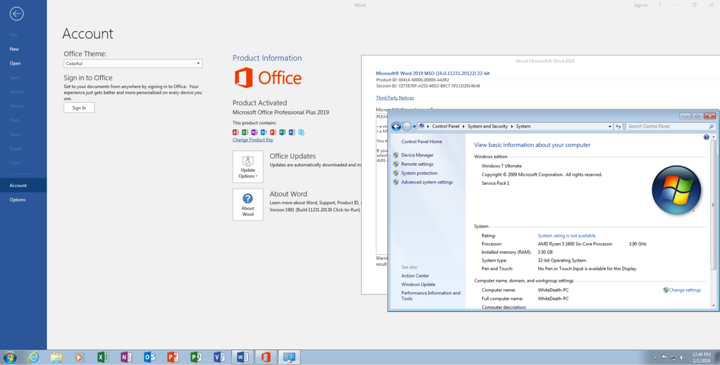Click the Excel icon in product contents
The width and height of the screenshot is (720, 365).
(x=245, y=133)
